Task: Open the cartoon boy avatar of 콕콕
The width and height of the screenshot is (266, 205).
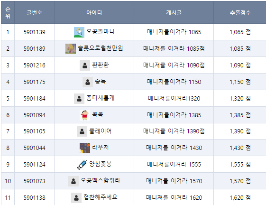Action: point(85,115)
